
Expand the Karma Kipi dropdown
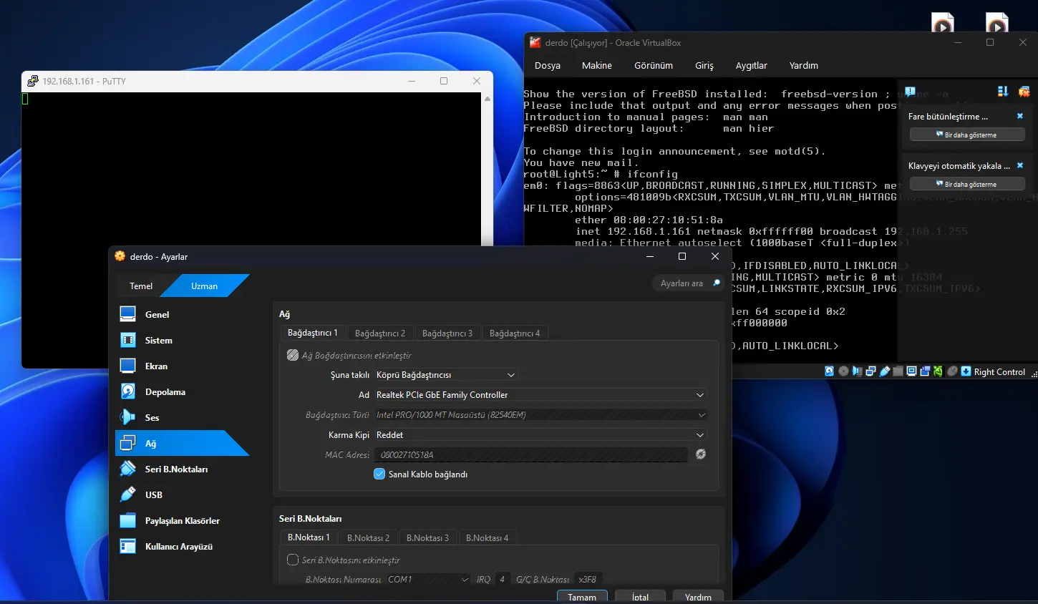540,435
